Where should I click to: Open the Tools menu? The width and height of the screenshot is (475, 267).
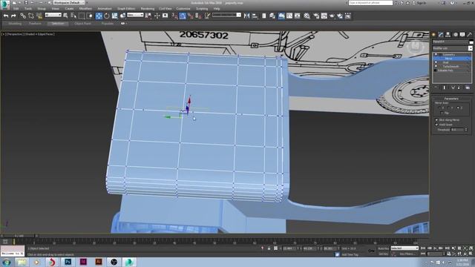click(28, 9)
